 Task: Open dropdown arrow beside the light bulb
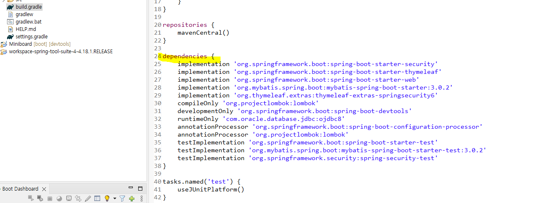click(x=115, y=198)
